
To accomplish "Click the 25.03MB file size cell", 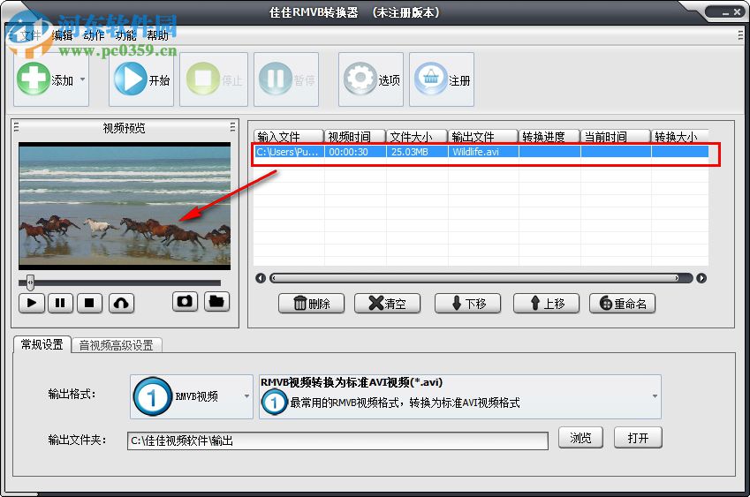I will (417, 152).
